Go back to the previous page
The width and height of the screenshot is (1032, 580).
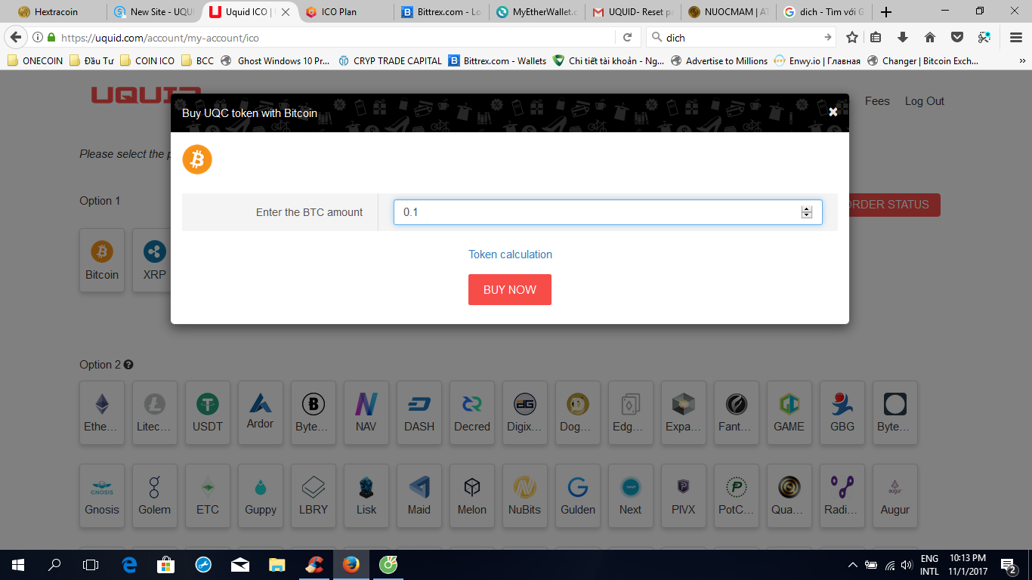[16, 37]
